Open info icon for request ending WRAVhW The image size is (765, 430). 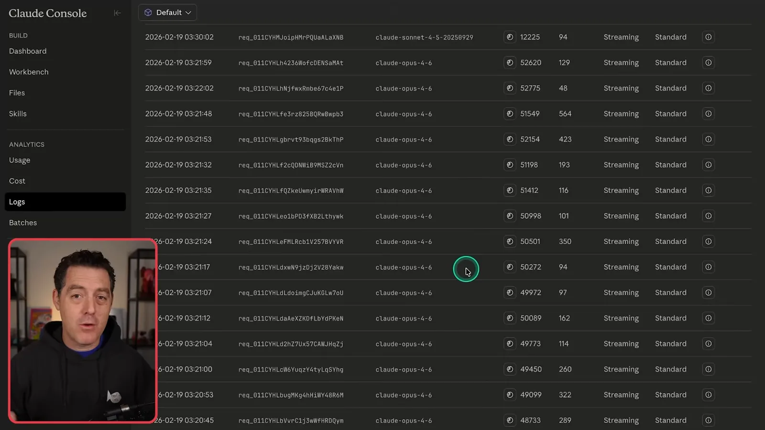(x=709, y=190)
